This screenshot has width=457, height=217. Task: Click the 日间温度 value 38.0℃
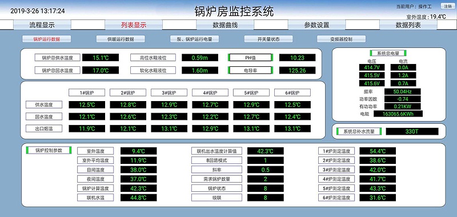(x=138, y=170)
